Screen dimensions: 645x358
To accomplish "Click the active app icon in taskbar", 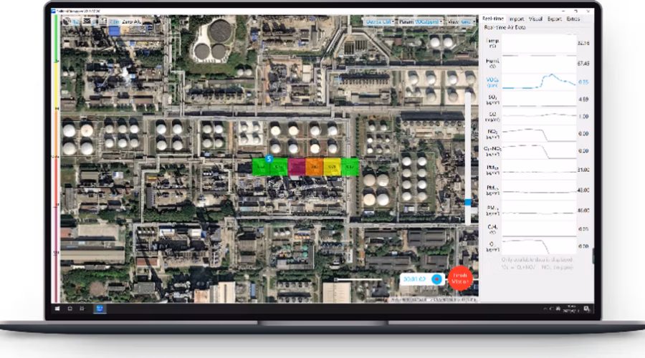I will pyautogui.click(x=100, y=309).
